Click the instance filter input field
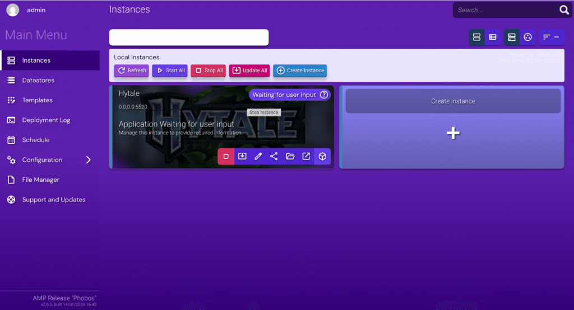Image resolution: width=574 pixels, height=310 pixels. click(x=189, y=37)
